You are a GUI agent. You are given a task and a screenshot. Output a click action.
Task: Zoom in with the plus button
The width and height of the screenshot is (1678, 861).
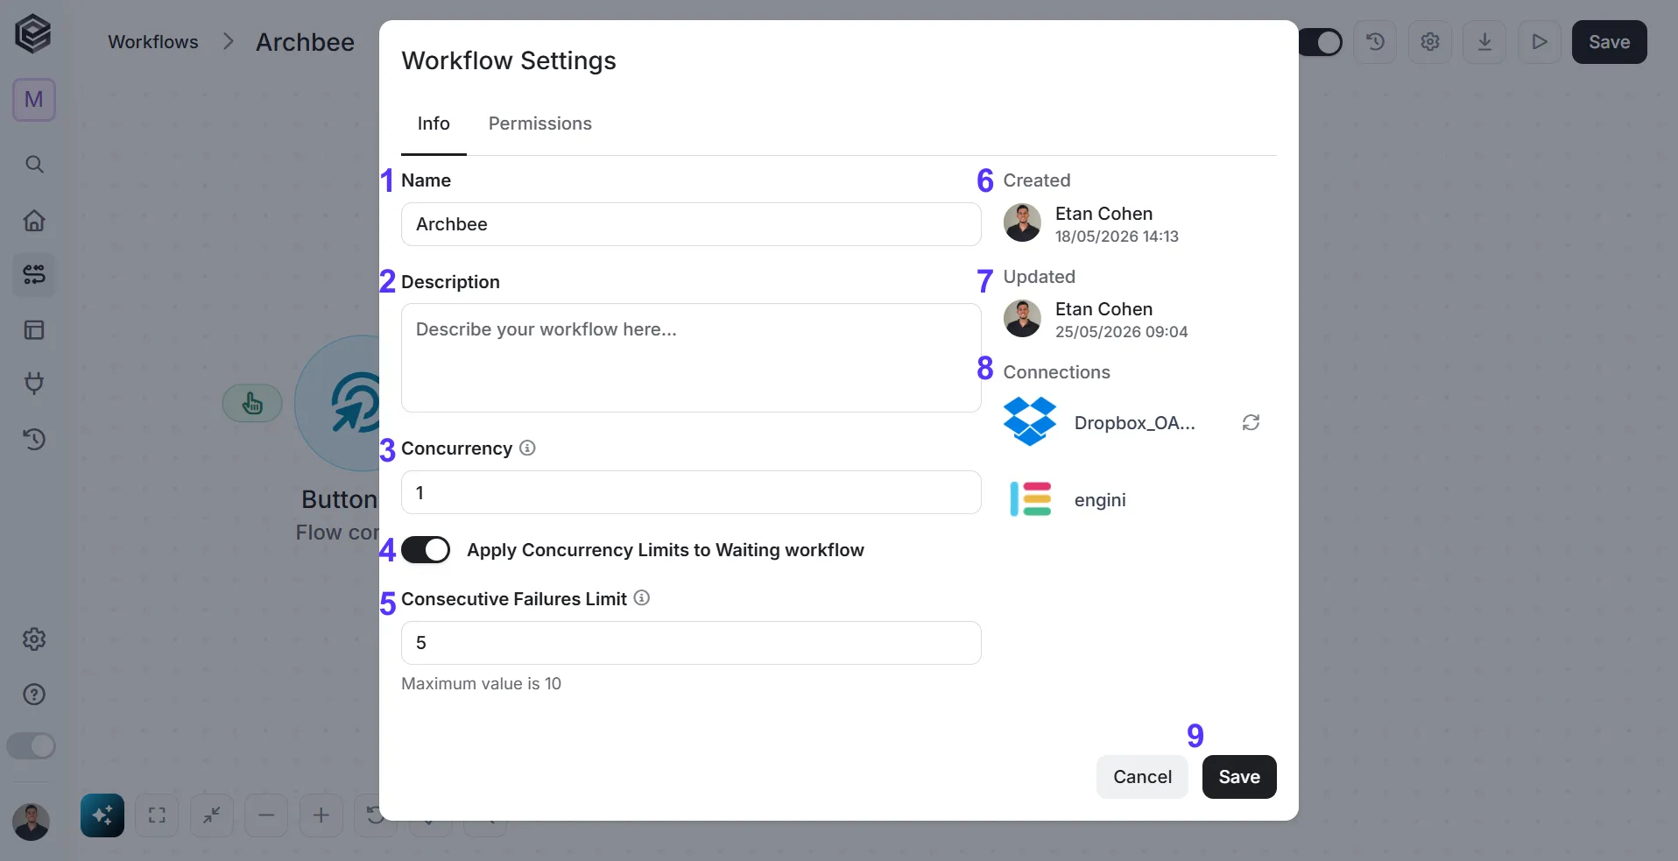point(321,815)
